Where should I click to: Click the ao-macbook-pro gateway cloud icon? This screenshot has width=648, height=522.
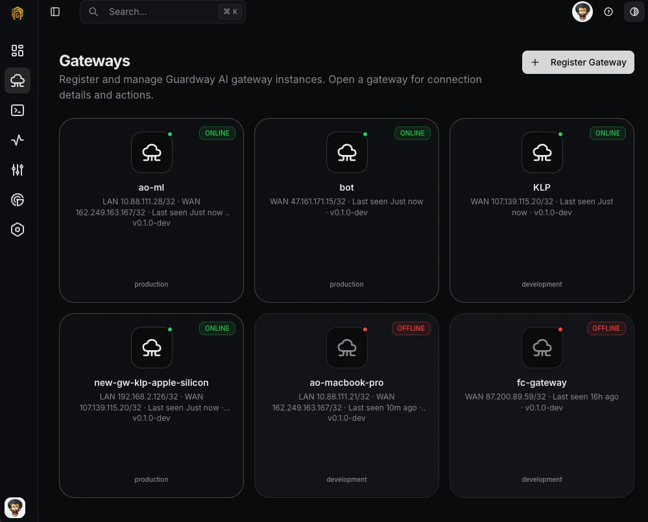347,348
